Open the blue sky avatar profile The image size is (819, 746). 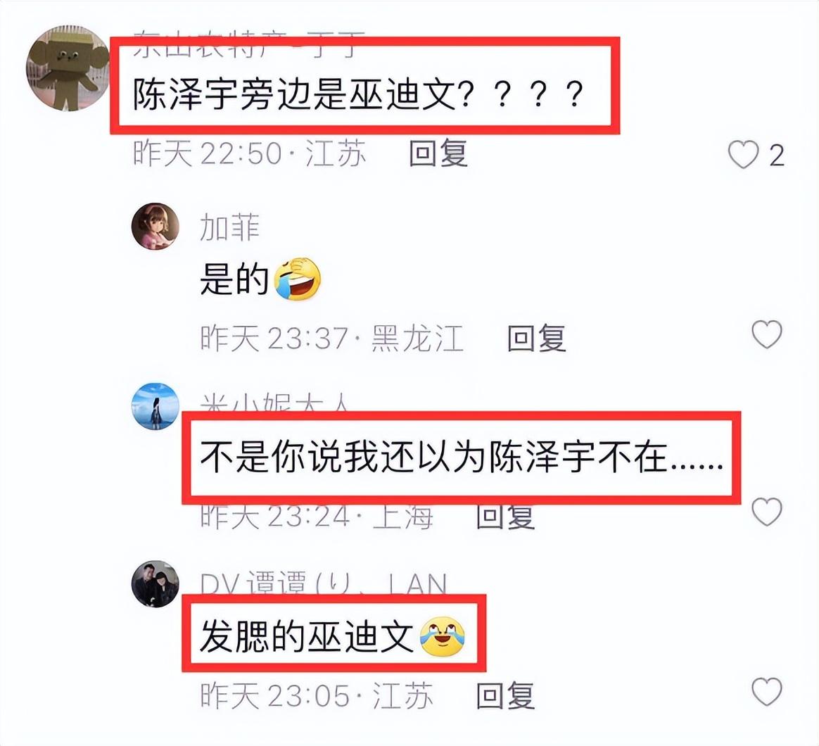pos(155,407)
